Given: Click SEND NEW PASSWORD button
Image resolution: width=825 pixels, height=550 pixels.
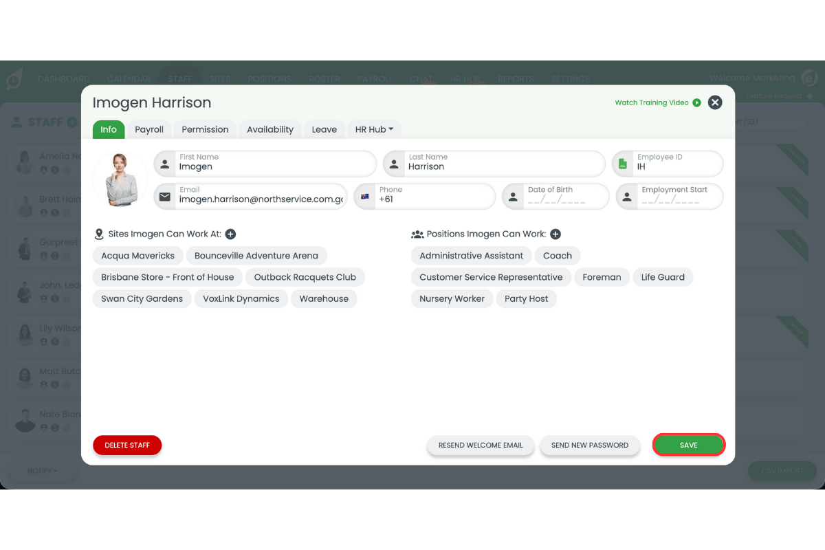Looking at the screenshot, I should pos(589,445).
